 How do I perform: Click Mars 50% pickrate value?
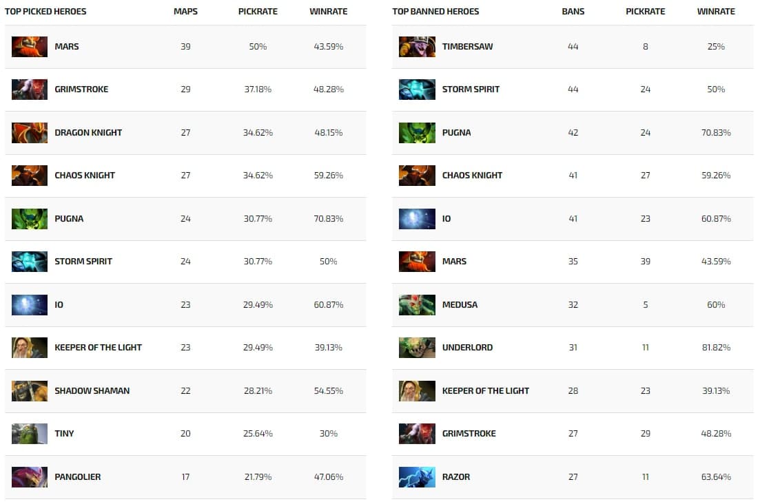tap(258, 47)
